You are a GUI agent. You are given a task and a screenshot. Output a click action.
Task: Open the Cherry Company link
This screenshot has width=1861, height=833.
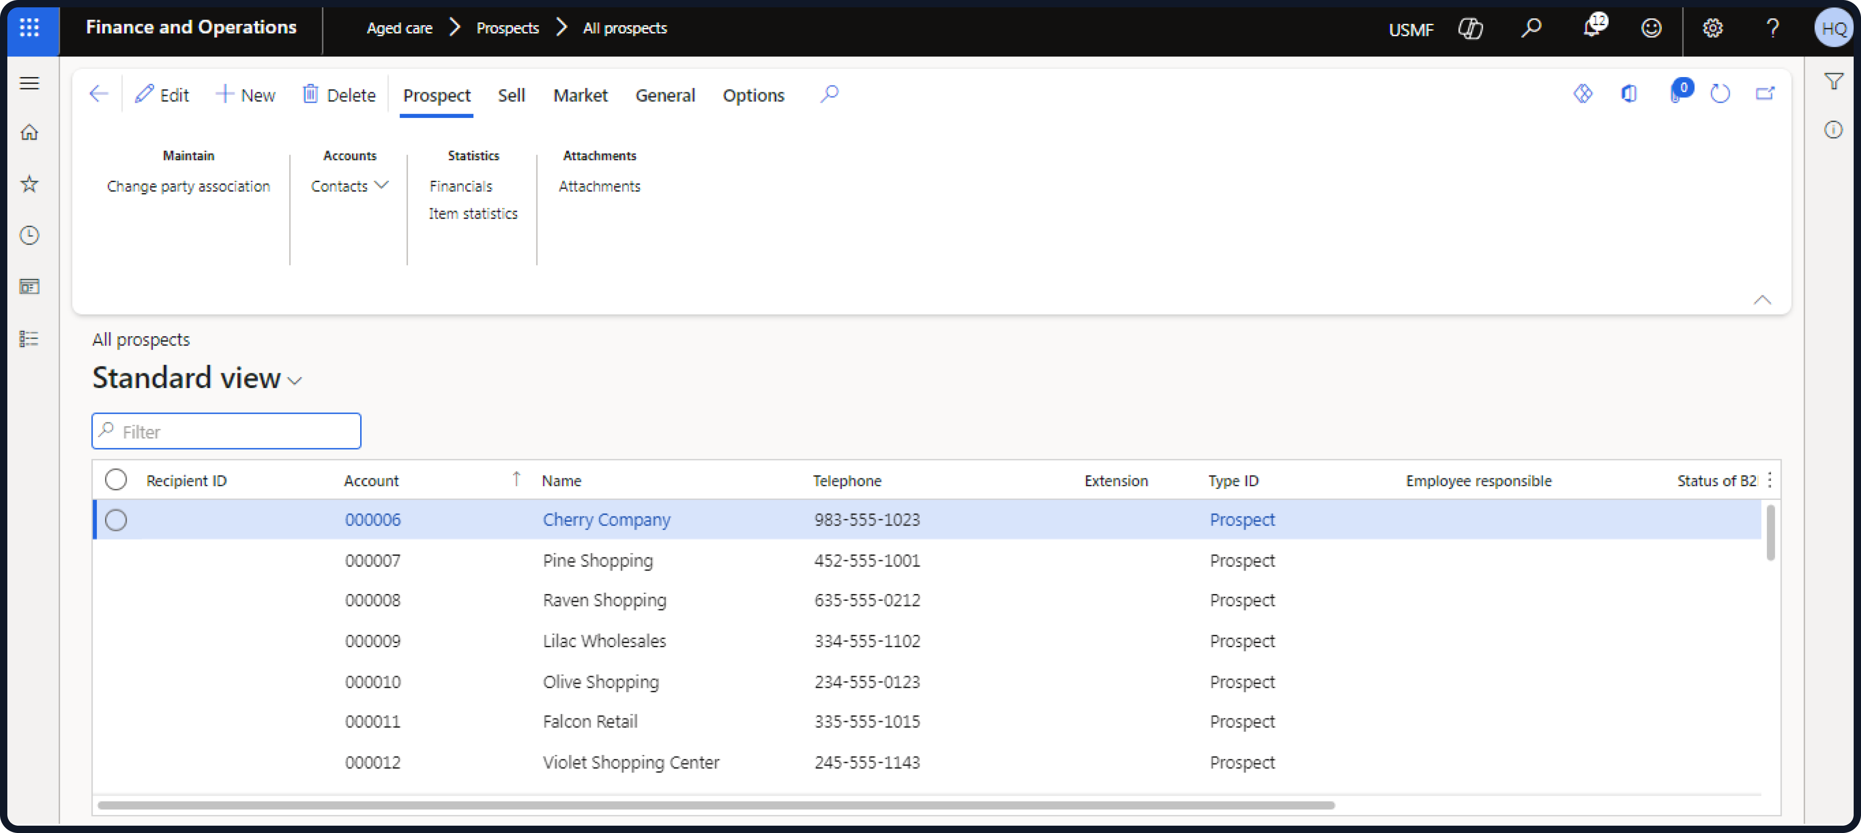(606, 519)
